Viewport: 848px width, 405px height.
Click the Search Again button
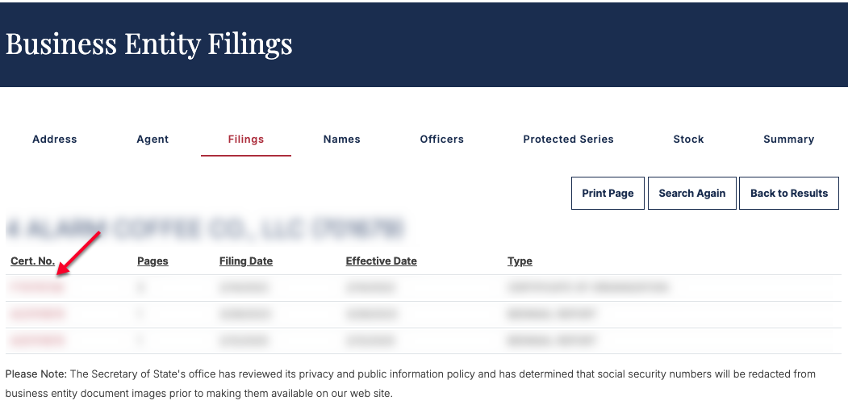692,193
